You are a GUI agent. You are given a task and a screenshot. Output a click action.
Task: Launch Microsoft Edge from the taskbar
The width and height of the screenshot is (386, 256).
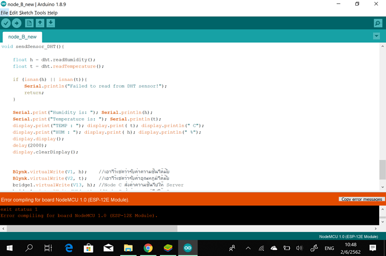[69, 248]
